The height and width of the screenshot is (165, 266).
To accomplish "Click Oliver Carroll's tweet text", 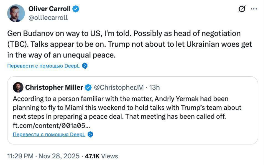I will click(x=130, y=44).
